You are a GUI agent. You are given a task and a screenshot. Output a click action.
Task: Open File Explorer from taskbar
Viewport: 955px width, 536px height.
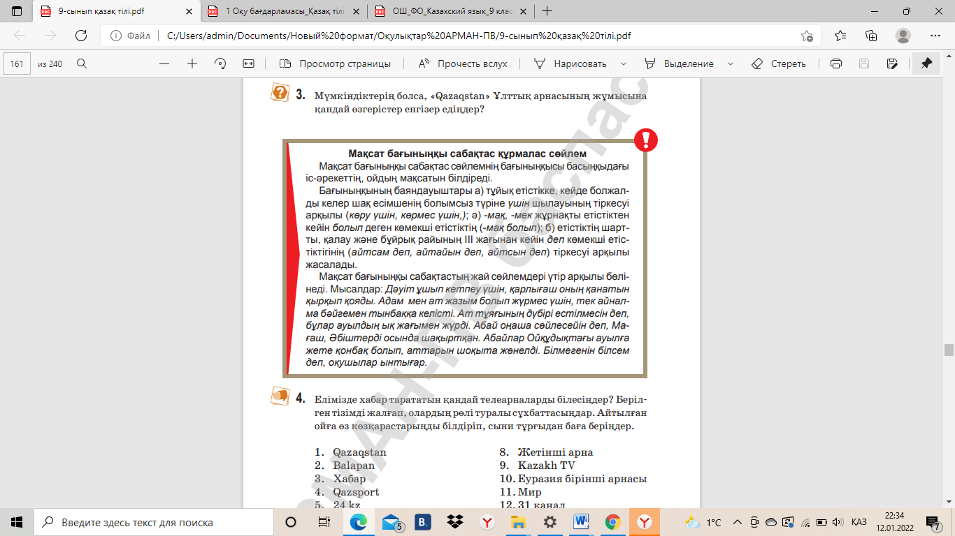[518, 522]
